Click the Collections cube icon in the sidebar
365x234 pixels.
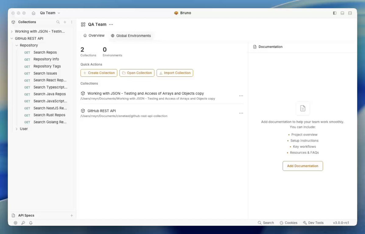13,22
